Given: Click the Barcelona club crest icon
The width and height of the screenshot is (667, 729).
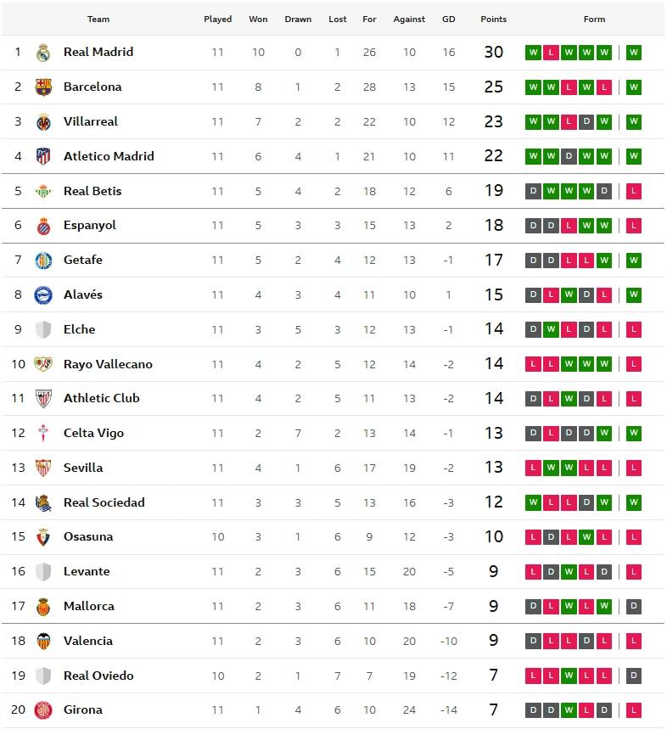Looking at the screenshot, I should [x=43, y=87].
